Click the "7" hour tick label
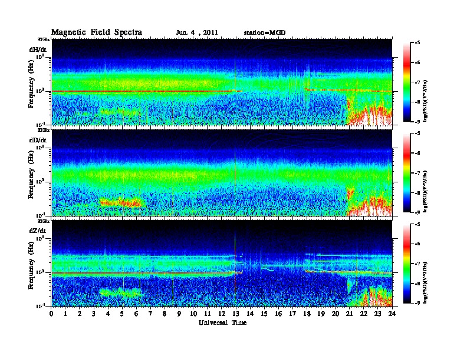The width and height of the screenshot is (467, 360). coord(151,314)
